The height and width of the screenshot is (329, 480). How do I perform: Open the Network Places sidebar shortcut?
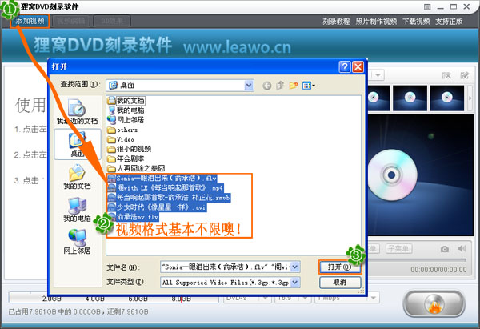(78, 241)
